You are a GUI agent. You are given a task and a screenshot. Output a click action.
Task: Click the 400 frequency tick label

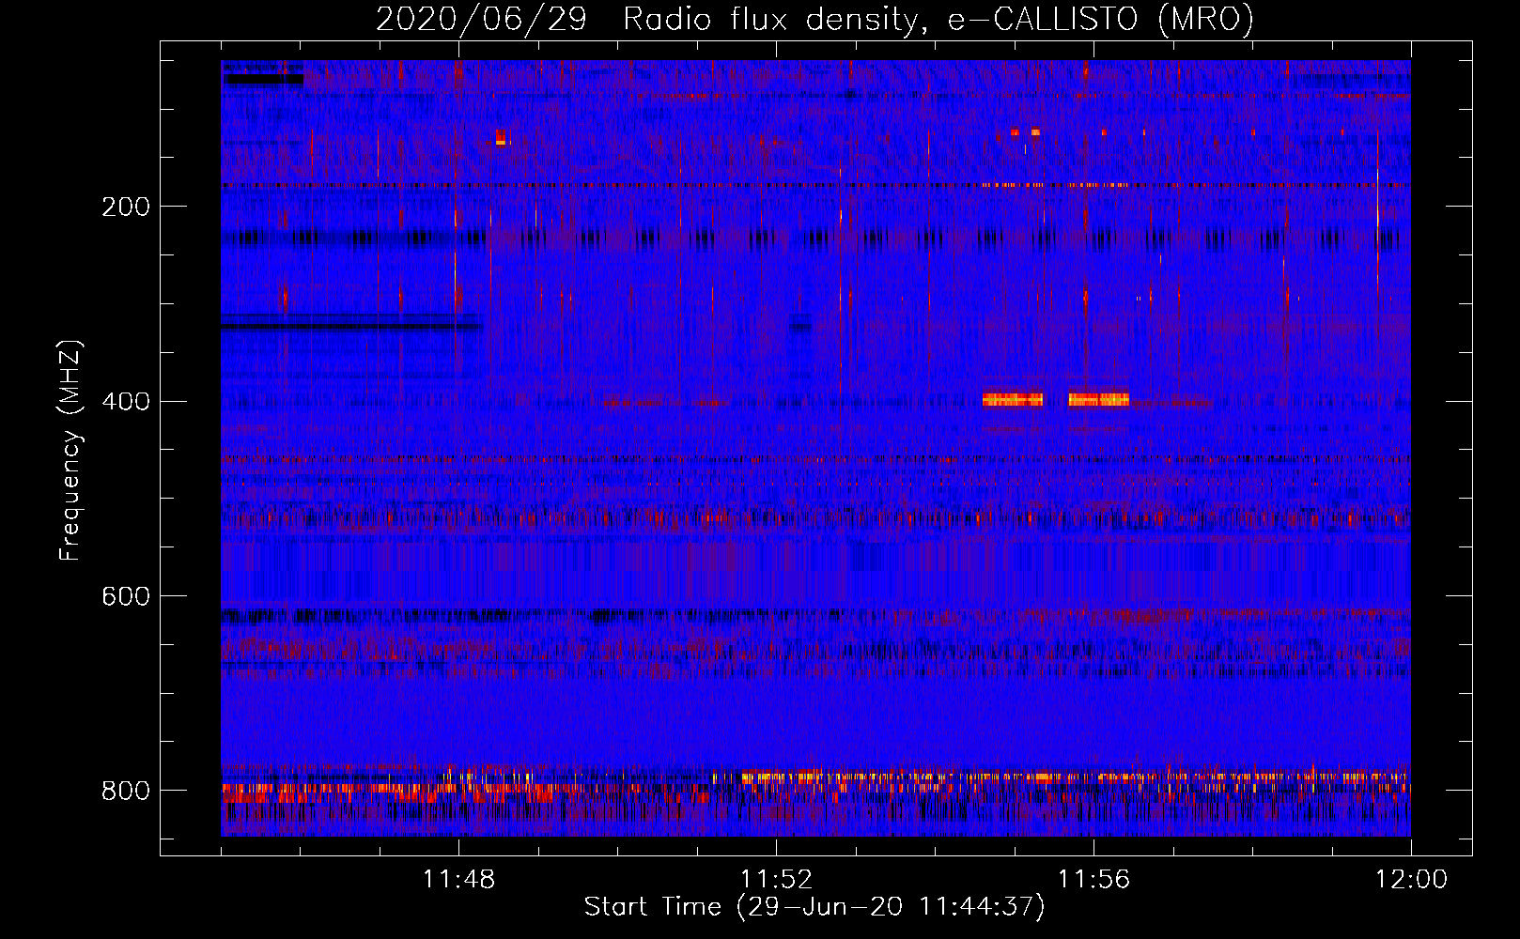click(x=126, y=402)
